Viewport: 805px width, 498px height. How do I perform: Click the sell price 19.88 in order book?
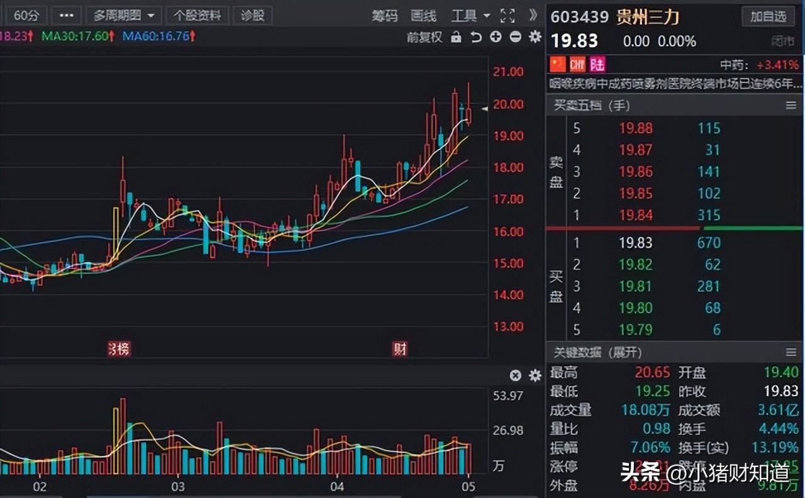tap(637, 128)
